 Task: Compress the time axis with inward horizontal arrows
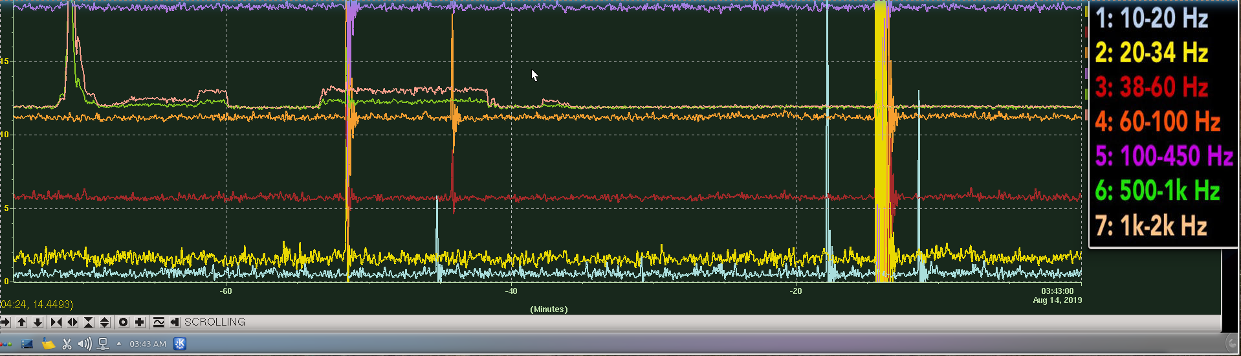(56, 322)
